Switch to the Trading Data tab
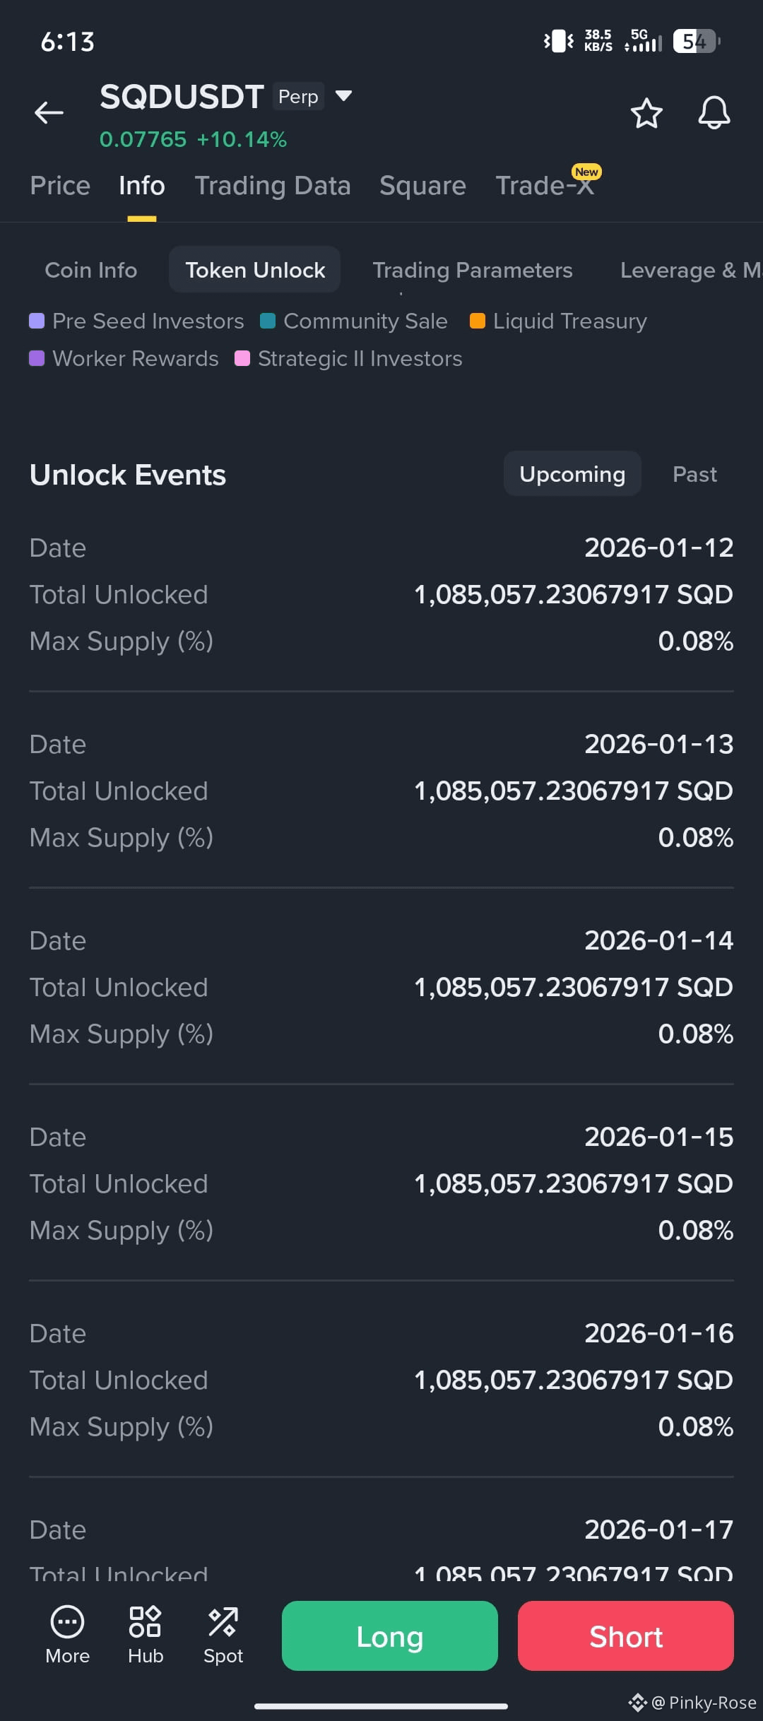763x1721 pixels. point(273,186)
